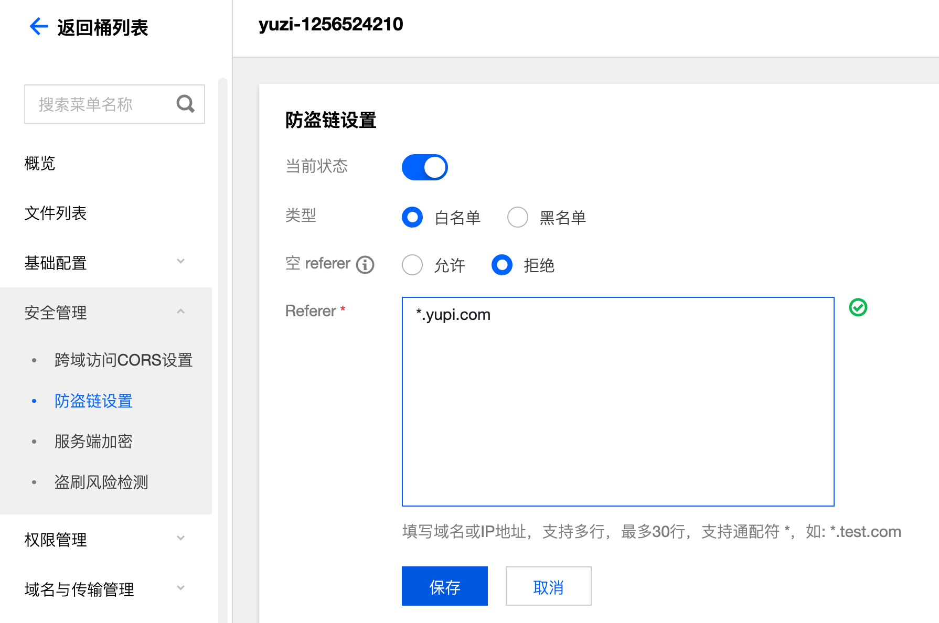Click the info icon next to 空 referer
Image resolution: width=939 pixels, height=623 pixels.
point(365,265)
